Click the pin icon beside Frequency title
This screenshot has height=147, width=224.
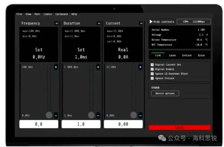[56, 23]
